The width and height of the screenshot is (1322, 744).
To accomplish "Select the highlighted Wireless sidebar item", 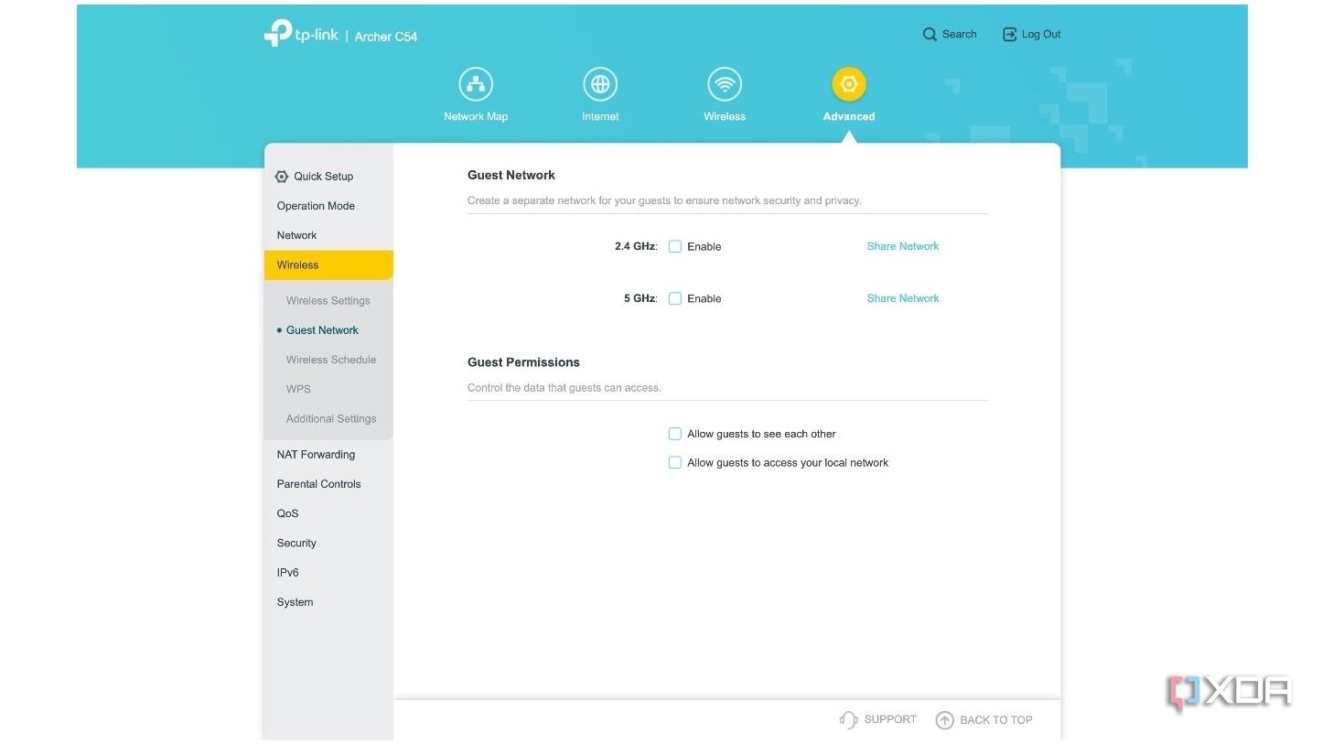I will 328,265.
